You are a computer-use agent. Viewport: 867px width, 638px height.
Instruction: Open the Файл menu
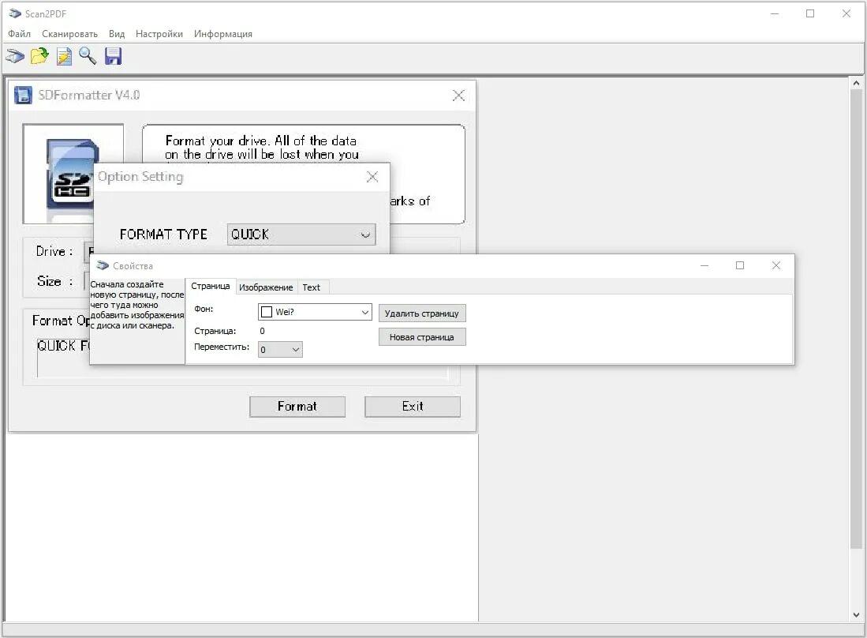(x=20, y=34)
